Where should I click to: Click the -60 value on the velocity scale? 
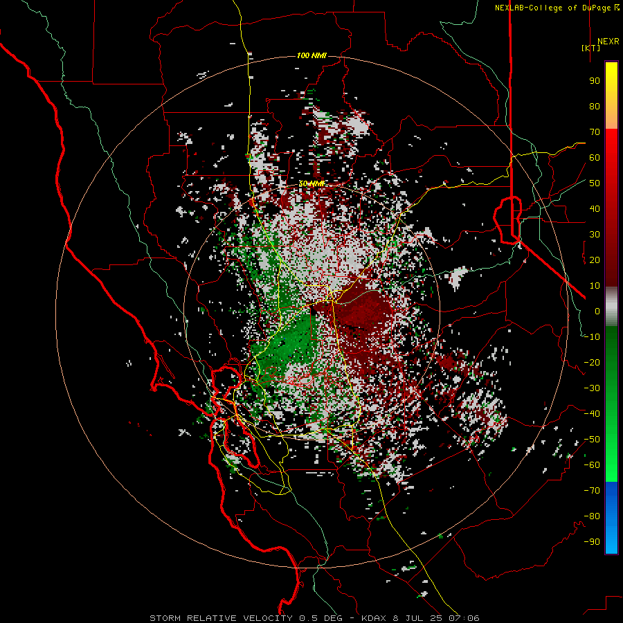pos(592,465)
